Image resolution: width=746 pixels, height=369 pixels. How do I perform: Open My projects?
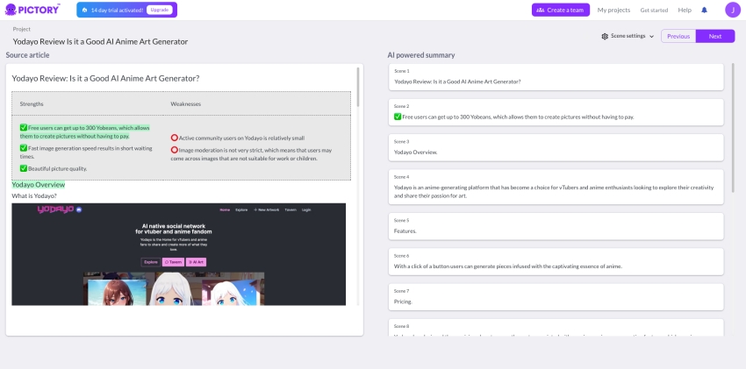tap(613, 10)
